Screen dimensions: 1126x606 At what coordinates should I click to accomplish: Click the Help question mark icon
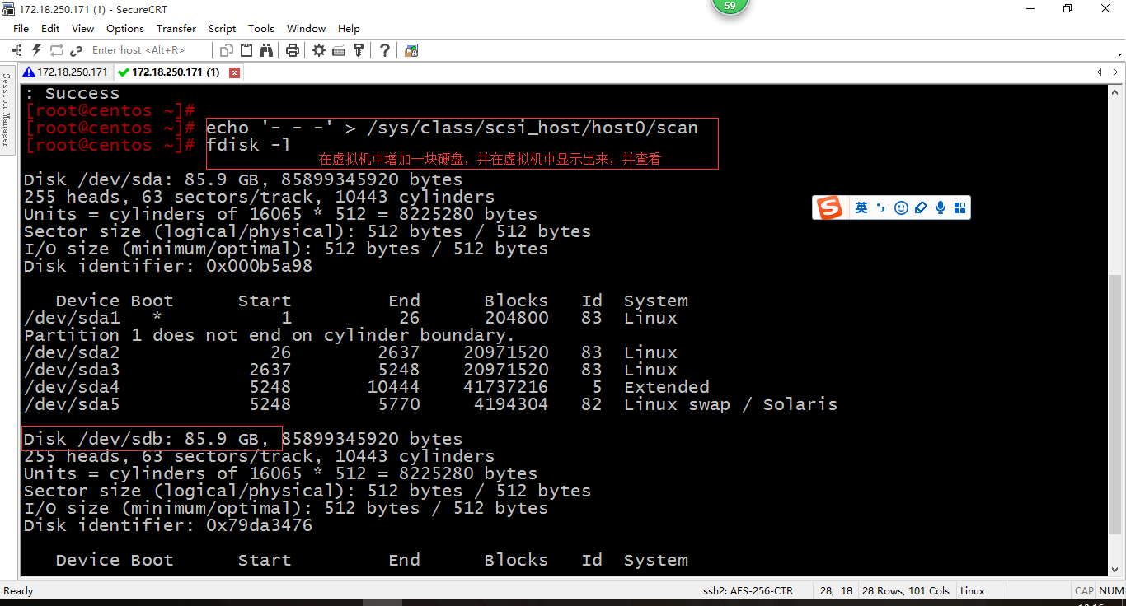(385, 50)
